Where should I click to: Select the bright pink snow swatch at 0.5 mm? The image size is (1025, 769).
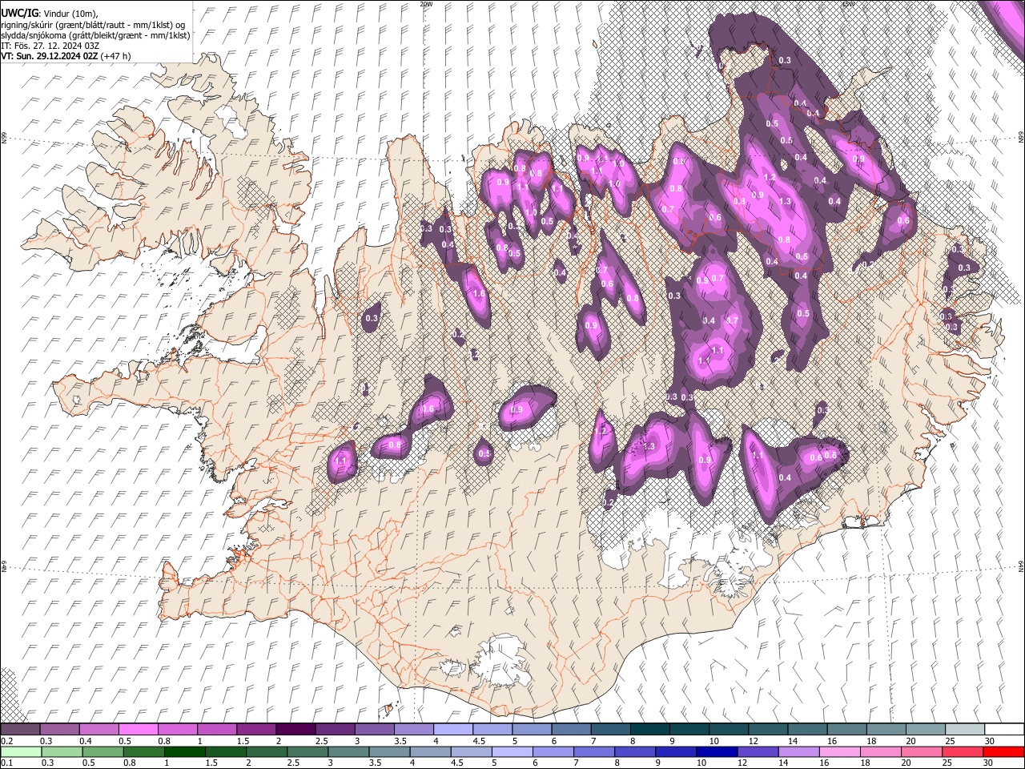pyautogui.click(x=138, y=730)
